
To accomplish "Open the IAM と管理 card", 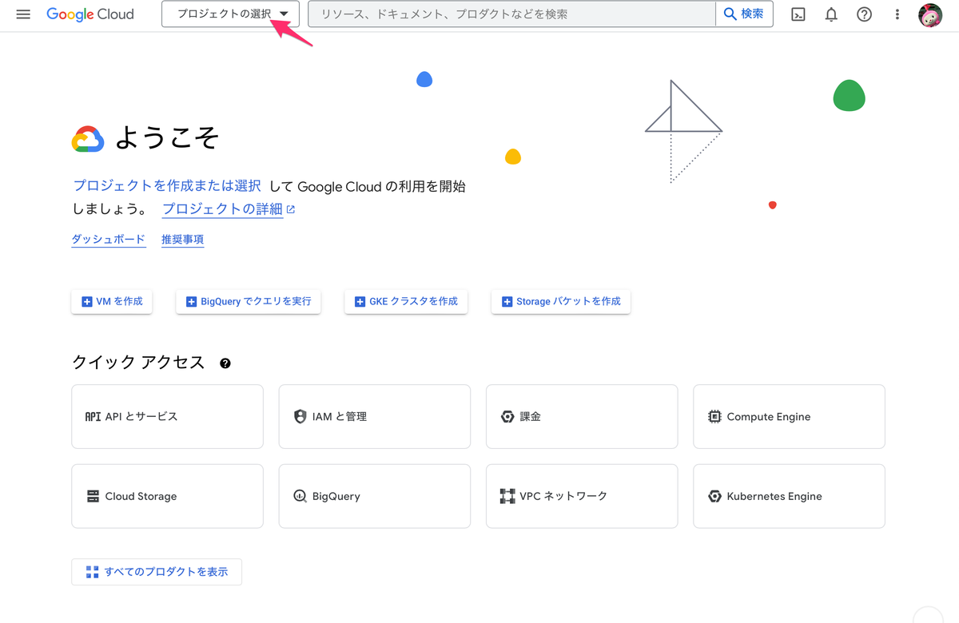I will point(374,416).
